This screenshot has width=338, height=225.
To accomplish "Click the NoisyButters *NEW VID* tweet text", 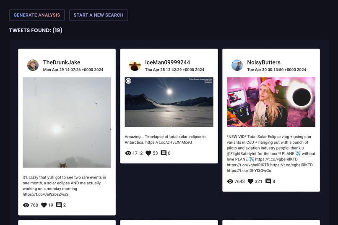I will click(x=271, y=153).
